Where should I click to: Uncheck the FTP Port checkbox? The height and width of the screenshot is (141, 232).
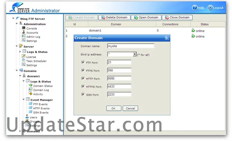tap(83, 62)
